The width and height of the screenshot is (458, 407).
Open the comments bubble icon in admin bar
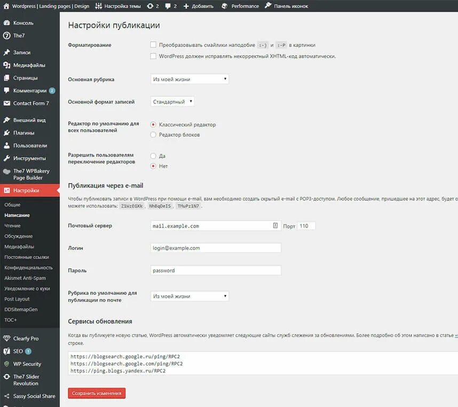click(x=168, y=6)
